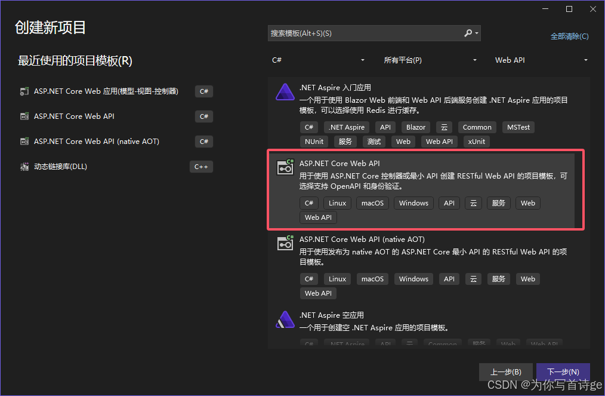Open the C# language filter dropdown
This screenshot has width=605, height=396.
pyautogui.click(x=318, y=60)
